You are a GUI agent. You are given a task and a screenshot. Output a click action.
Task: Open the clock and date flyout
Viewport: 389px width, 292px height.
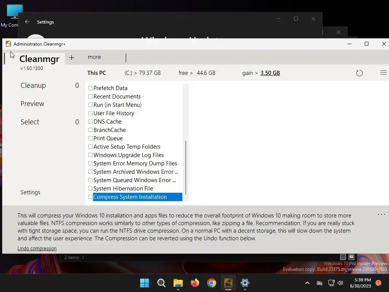click(361, 283)
